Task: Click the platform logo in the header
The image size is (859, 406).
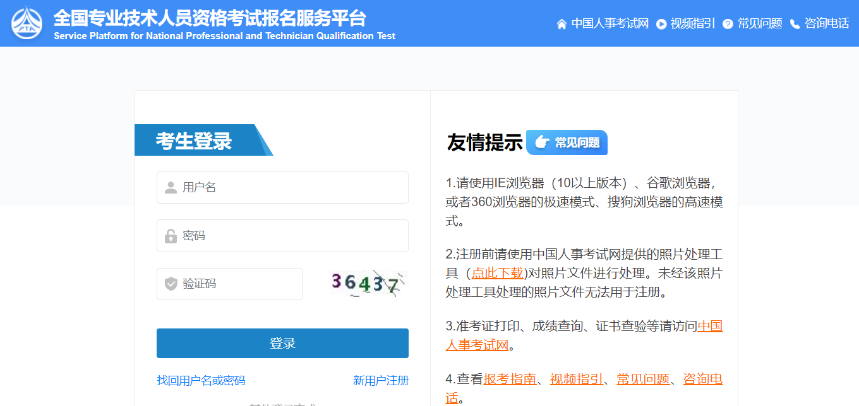Action: (27, 23)
